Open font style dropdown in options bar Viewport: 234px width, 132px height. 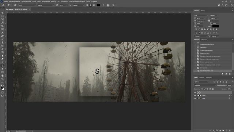tap(45, 5)
